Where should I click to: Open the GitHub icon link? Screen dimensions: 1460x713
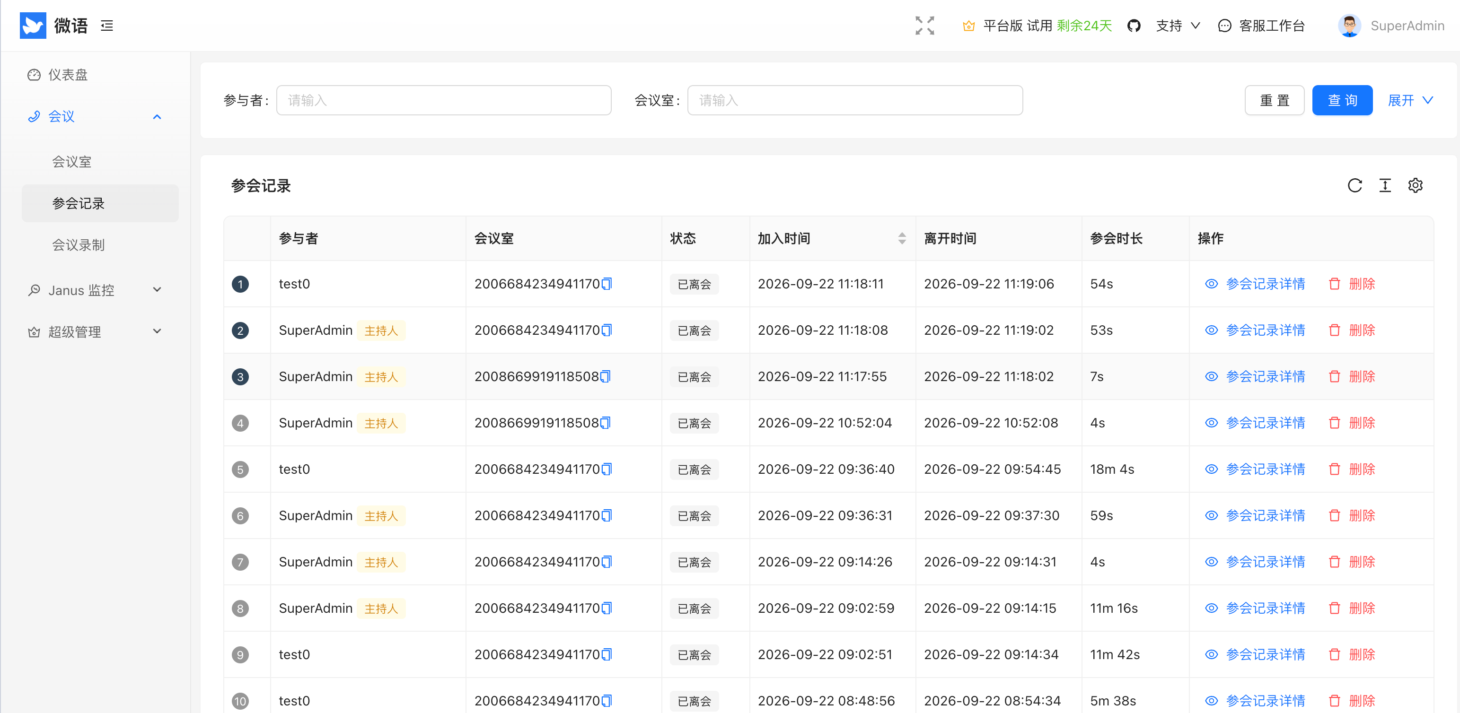[x=1134, y=26]
